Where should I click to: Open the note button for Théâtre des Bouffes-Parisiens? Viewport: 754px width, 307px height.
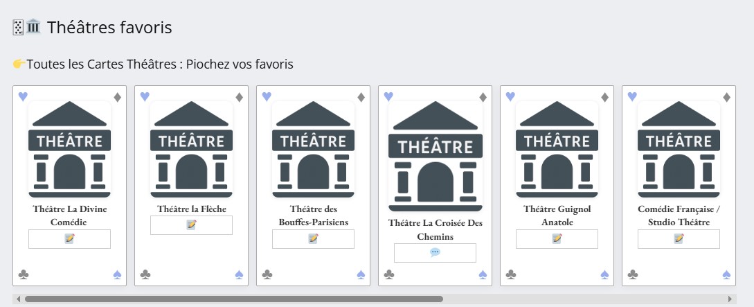tap(313, 239)
